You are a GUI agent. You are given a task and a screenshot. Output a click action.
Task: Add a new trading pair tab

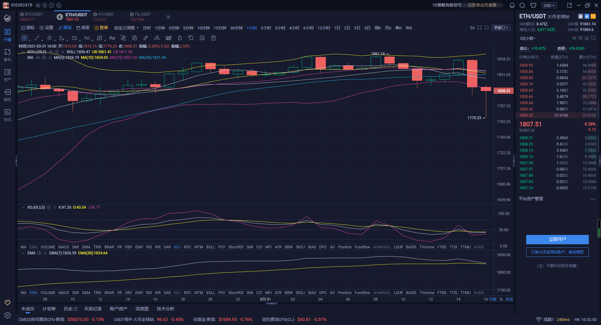click(168, 17)
